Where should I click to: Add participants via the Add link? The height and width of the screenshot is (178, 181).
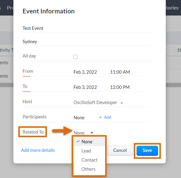tap(108, 117)
